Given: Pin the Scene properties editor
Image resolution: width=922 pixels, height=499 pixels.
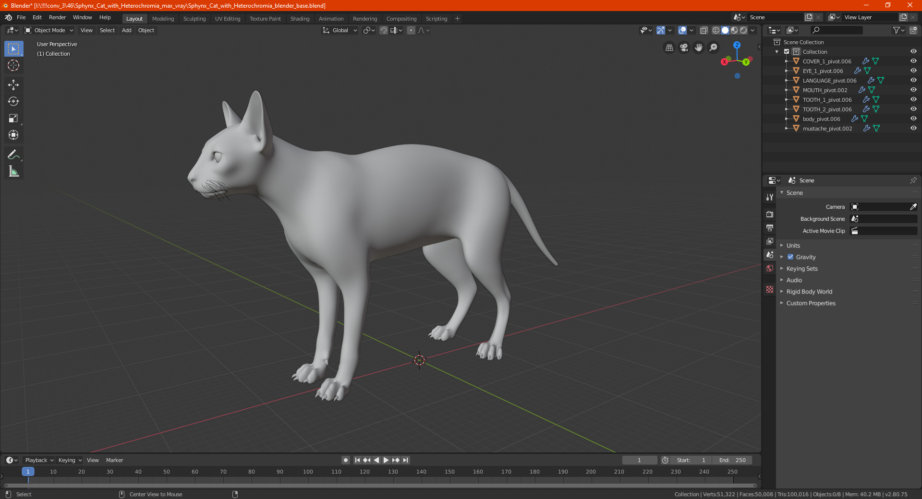Looking at the screenshot, I should [913, 180].
